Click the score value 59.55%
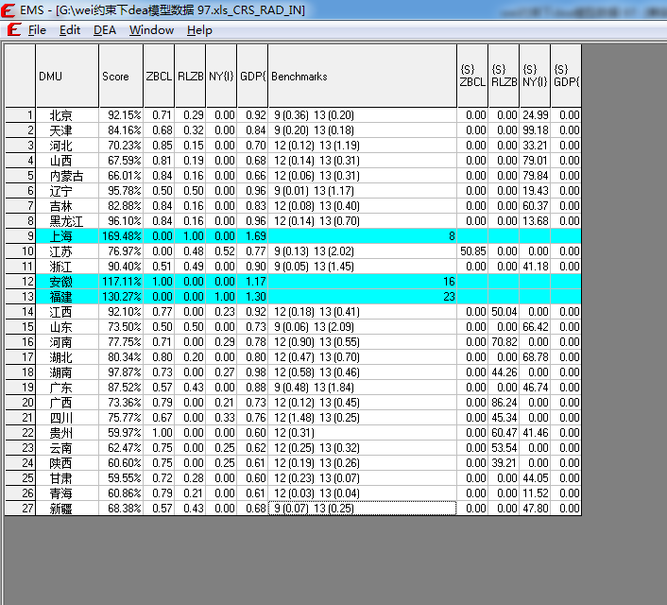This screenshot has width=667, height=605. click(121, 477)
